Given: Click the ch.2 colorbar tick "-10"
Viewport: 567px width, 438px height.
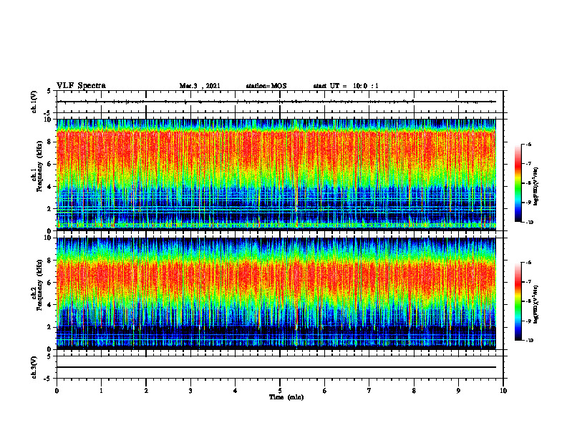Looking at the screenshot, I should tap(529, 341).
